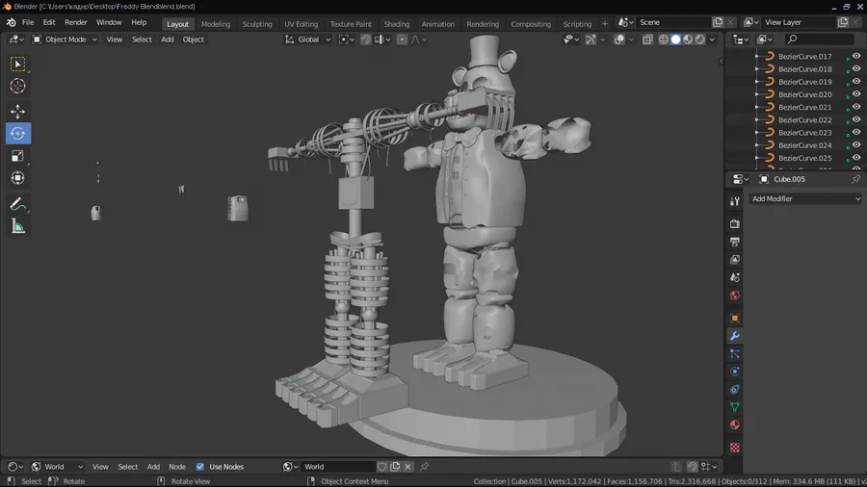Open the viewport Object menu
This screenshot has height=487, width=867.
194,39
